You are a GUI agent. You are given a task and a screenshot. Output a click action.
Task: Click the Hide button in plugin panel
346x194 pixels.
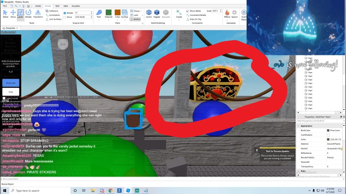tap(11, 92)
